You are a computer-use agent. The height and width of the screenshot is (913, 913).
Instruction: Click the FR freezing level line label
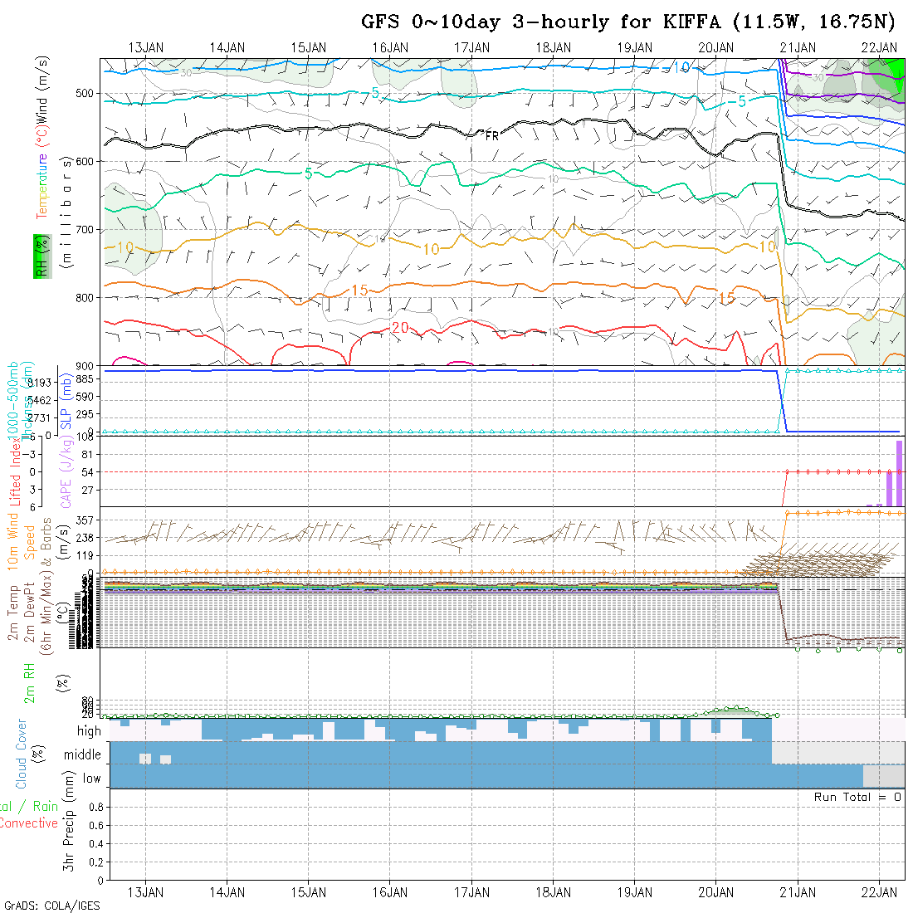tap(492, 136)
